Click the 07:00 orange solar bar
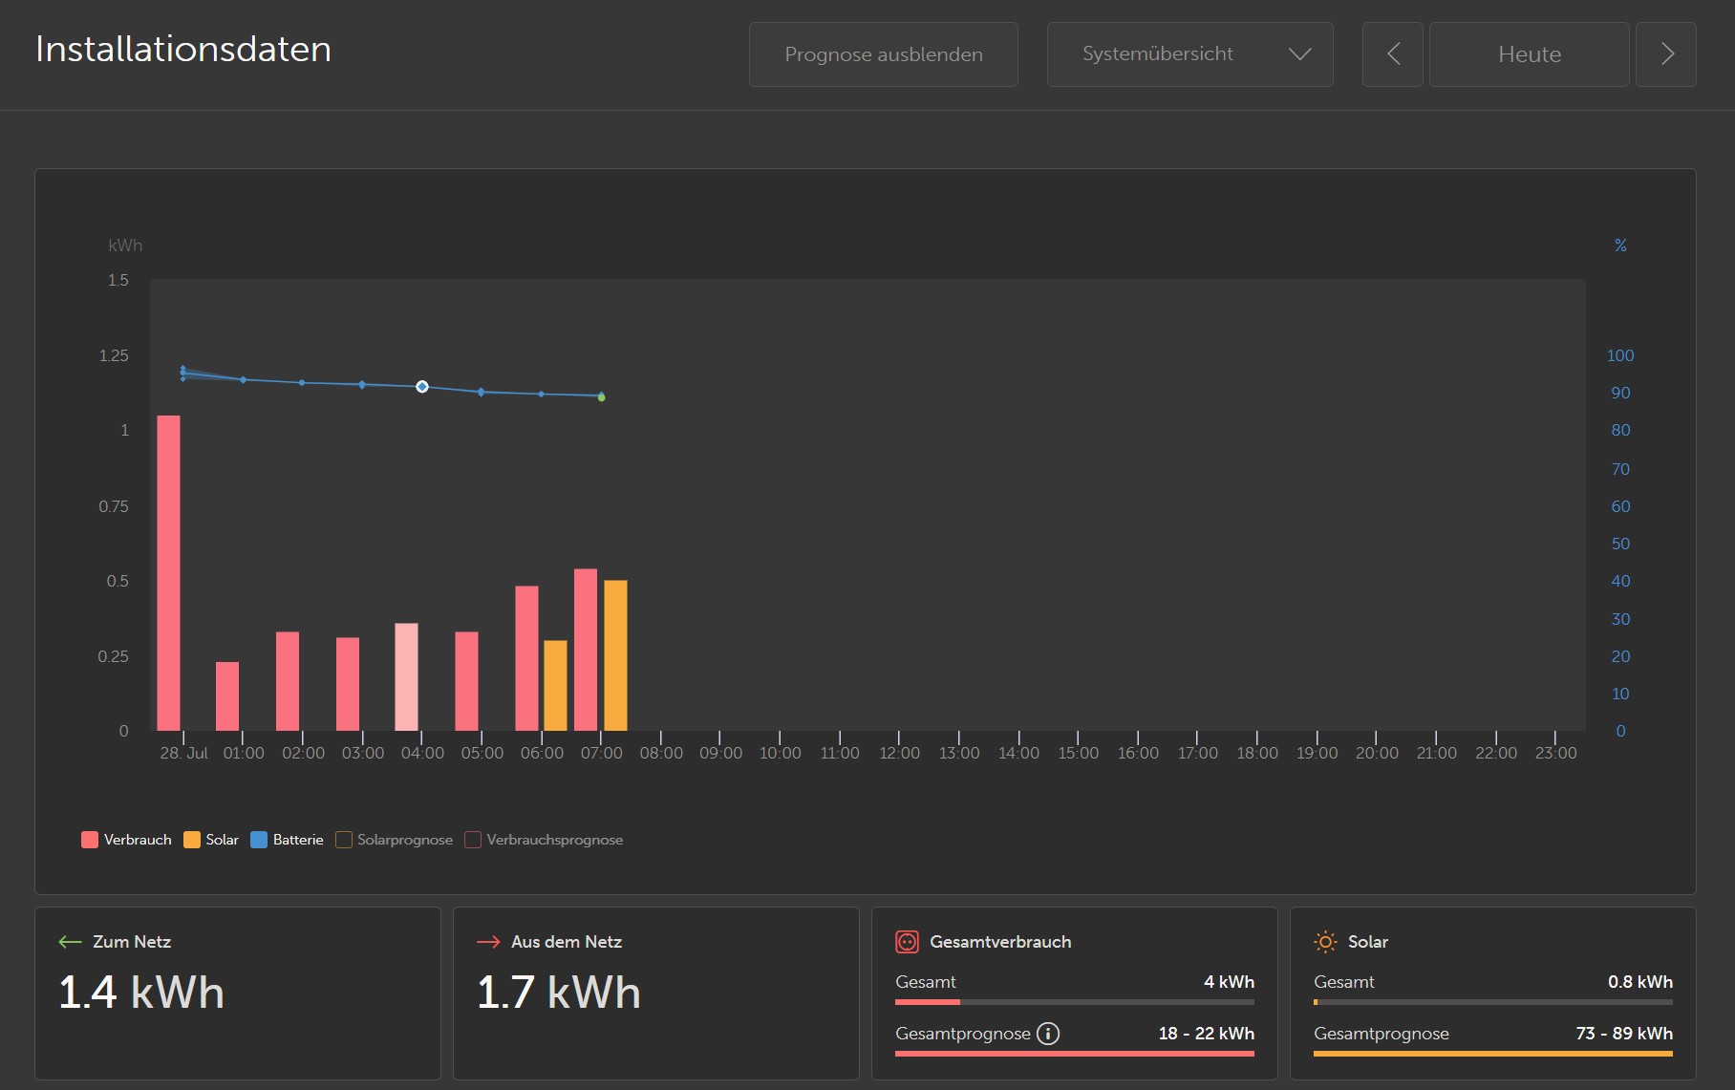This screenshot has height=1090, width=1735. (x=616, y=655)
